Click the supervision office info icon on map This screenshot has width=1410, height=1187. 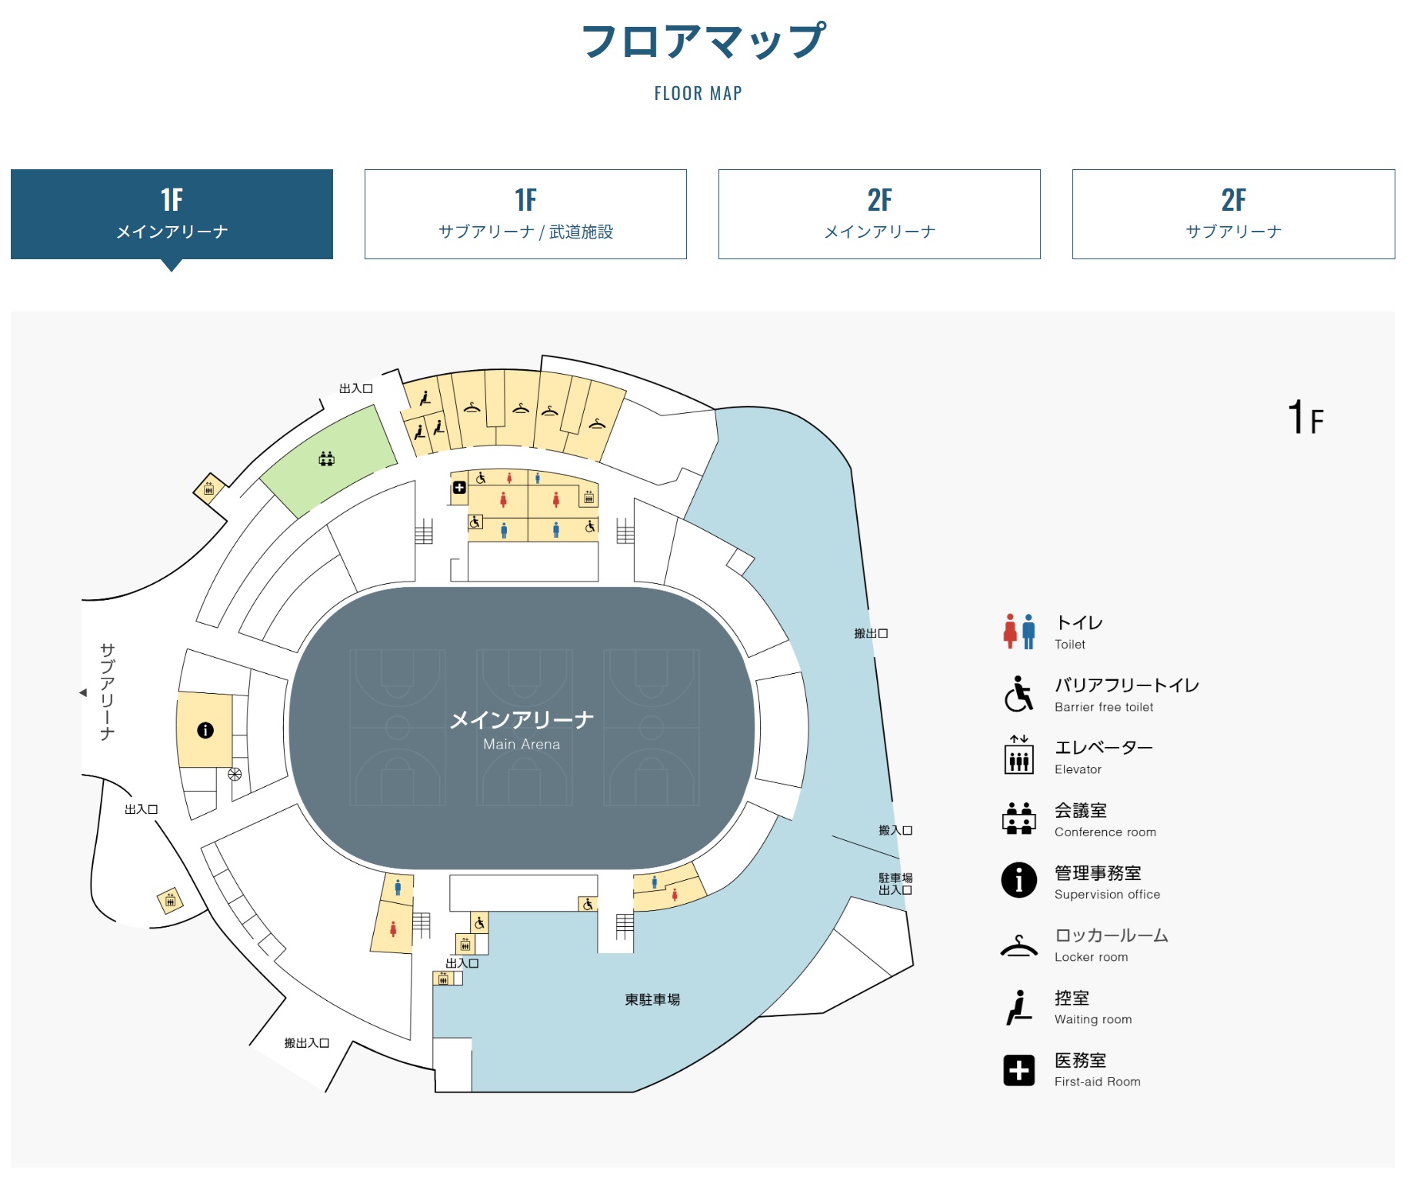(205, 731)
